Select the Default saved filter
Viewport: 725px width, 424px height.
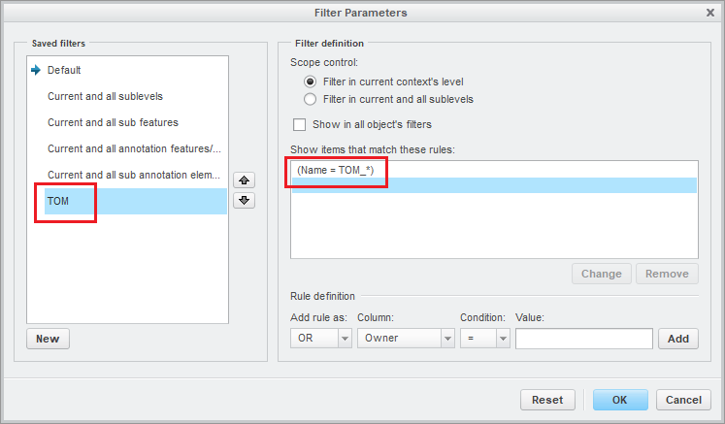(x=64, y=70)
